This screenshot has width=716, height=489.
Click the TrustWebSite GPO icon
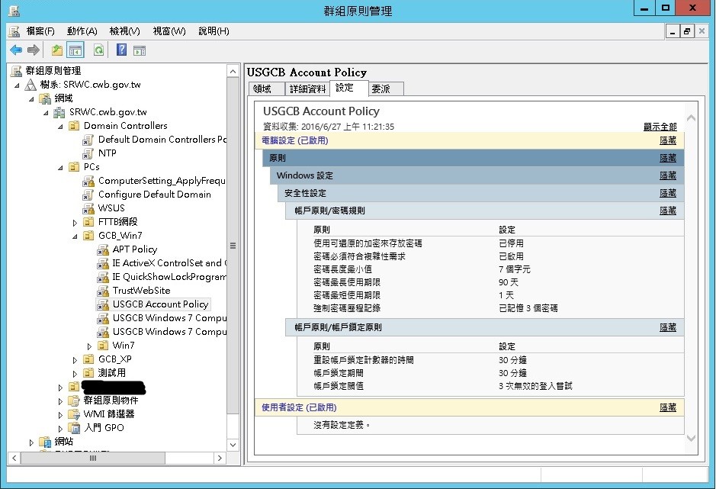click(103, 291)
